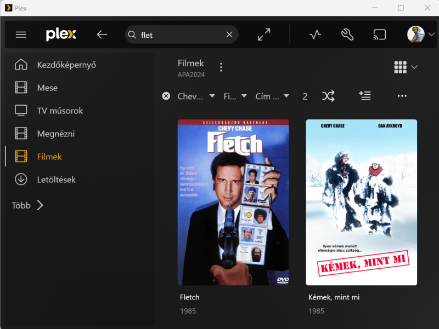Click the TV műsorok monitor icon
The height and width of the screenshot is (329, 439).
point(21,111)
